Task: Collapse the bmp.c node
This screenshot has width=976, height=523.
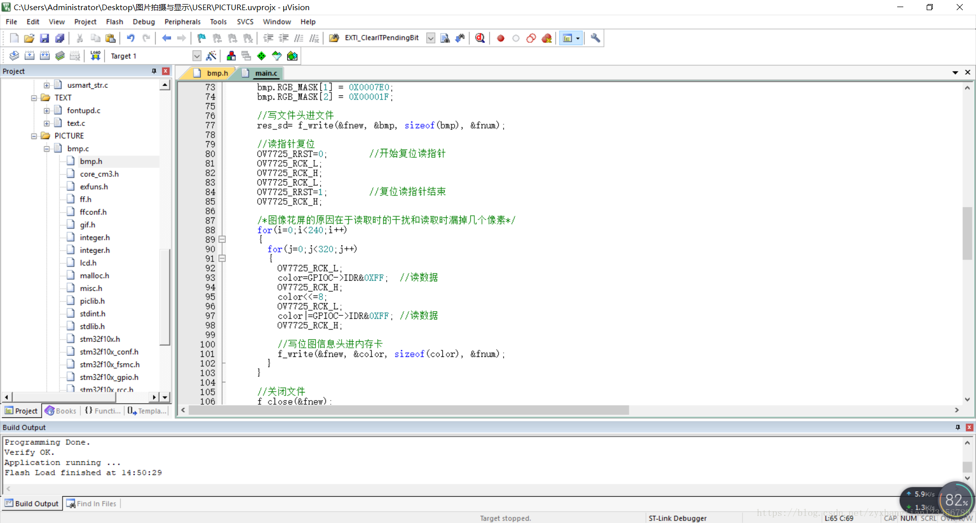Action: [47, 148]
